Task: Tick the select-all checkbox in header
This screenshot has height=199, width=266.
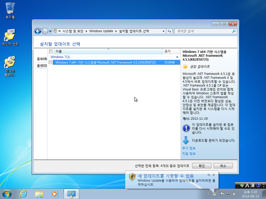Action: 51,51
